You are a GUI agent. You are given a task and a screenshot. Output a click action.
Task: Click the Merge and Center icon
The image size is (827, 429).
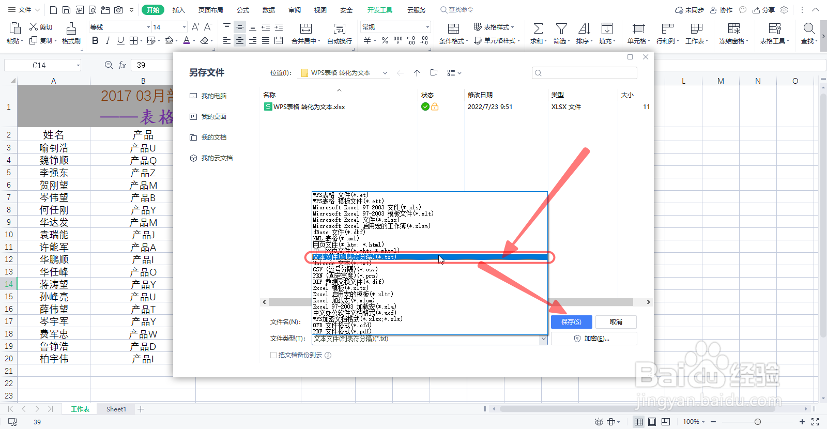point(306,28)
